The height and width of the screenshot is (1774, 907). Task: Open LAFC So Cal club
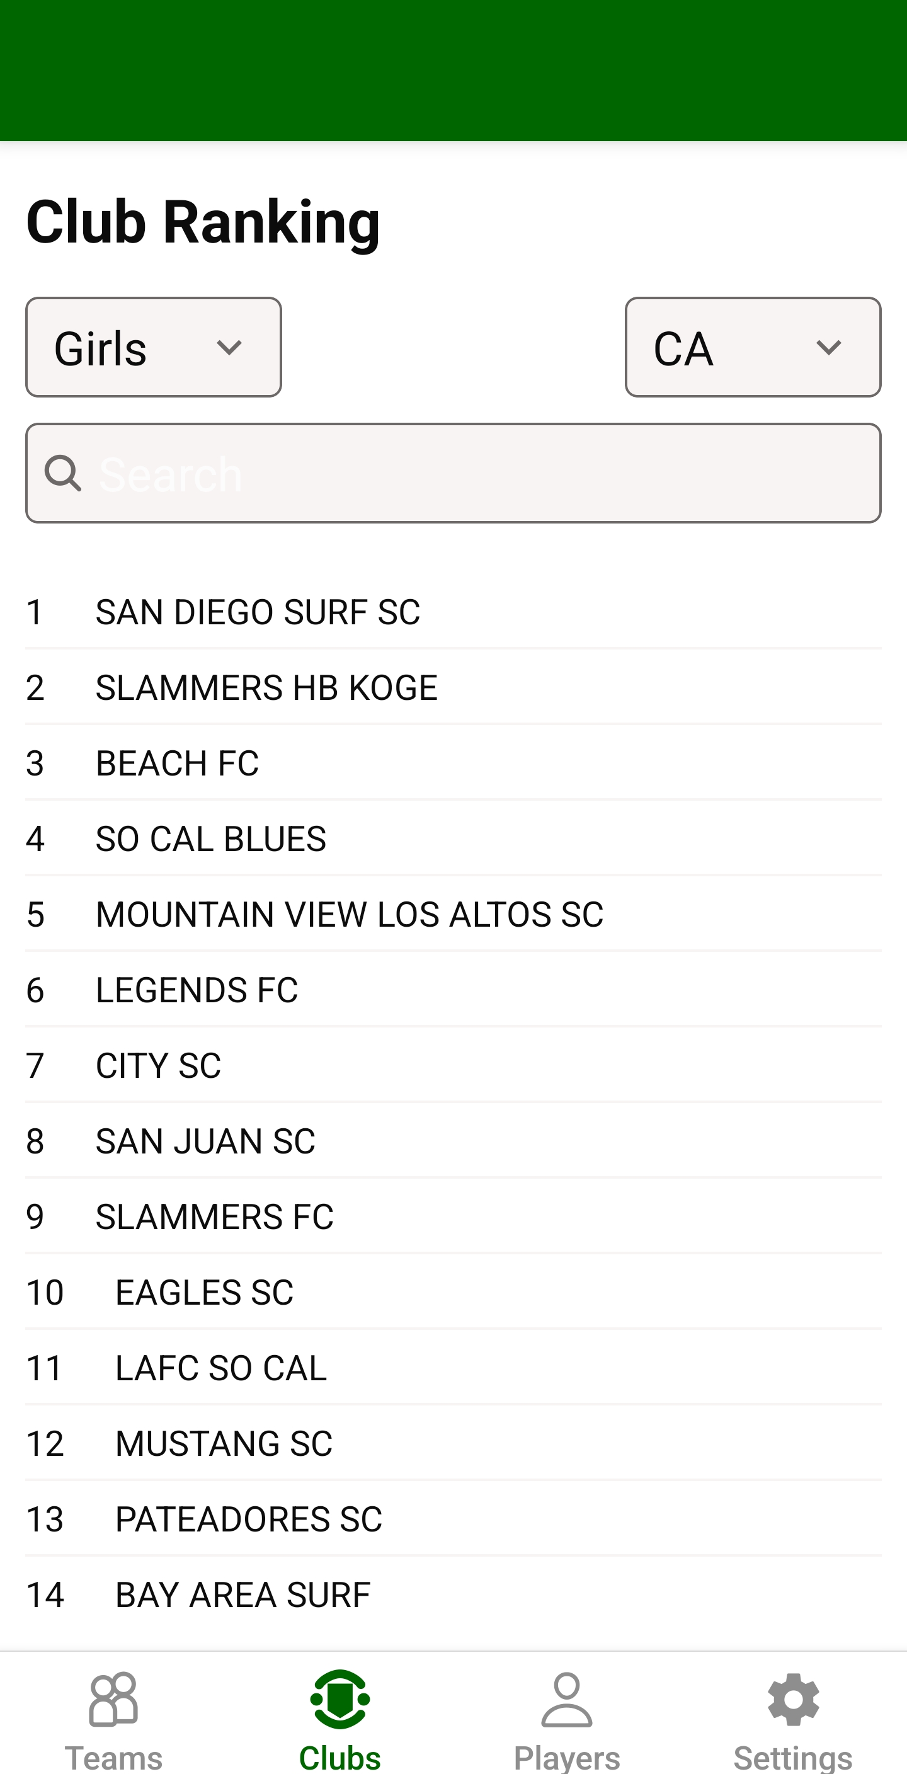pyautogui.click(x=220, y=1368)
